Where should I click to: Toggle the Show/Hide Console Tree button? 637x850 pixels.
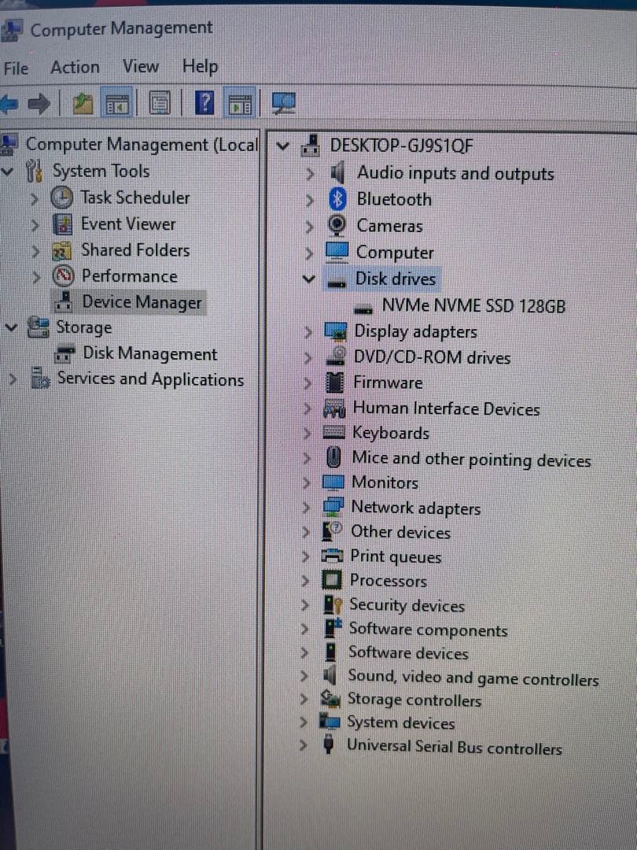pos(118,104)
